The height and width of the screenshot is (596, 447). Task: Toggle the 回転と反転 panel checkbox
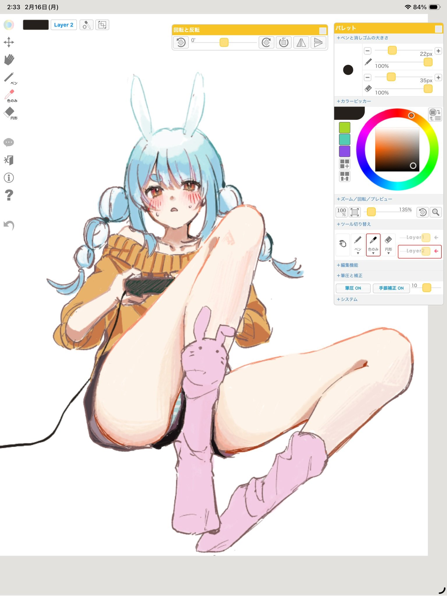[x=323, y=31]
